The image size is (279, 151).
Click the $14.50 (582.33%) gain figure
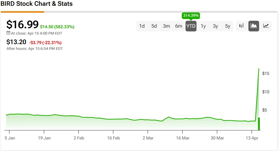tap(57, 27)
